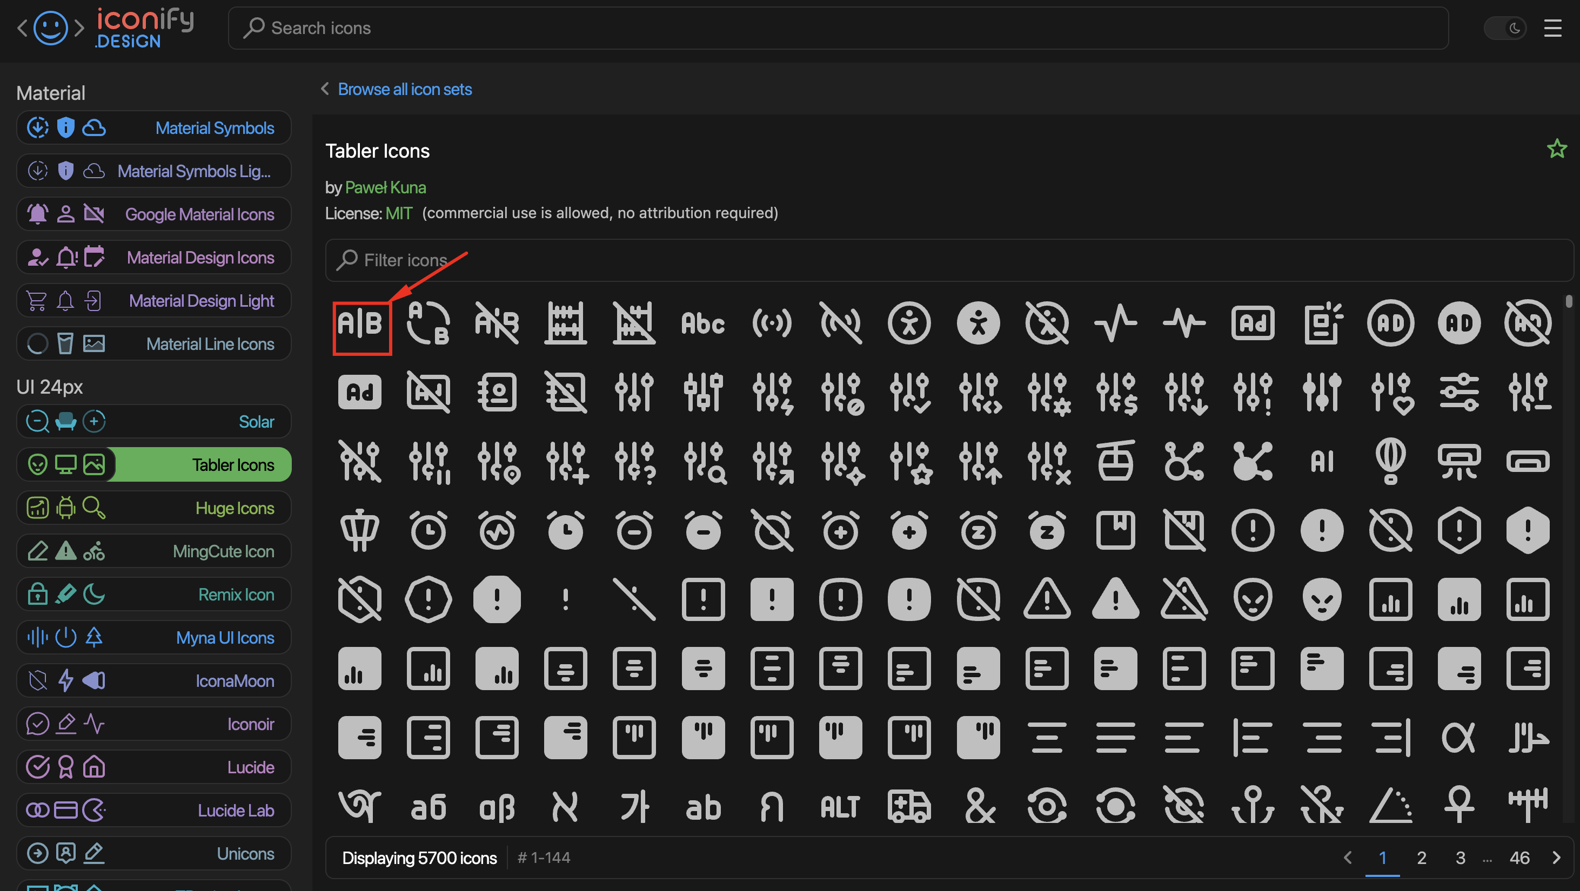
Task: Select the air balloon icon
Action: [x=1390, y=461]
